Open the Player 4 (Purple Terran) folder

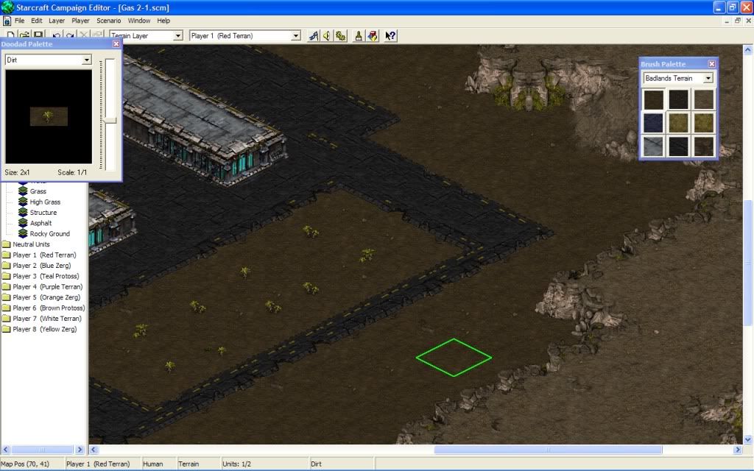pos(42,286)
